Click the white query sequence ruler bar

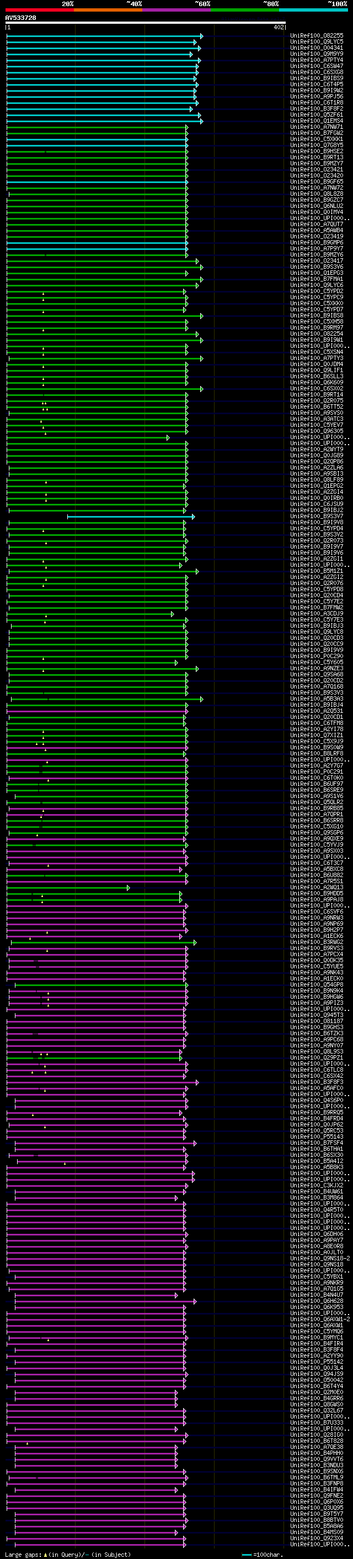pyautogui.click(x=146, y=22)
